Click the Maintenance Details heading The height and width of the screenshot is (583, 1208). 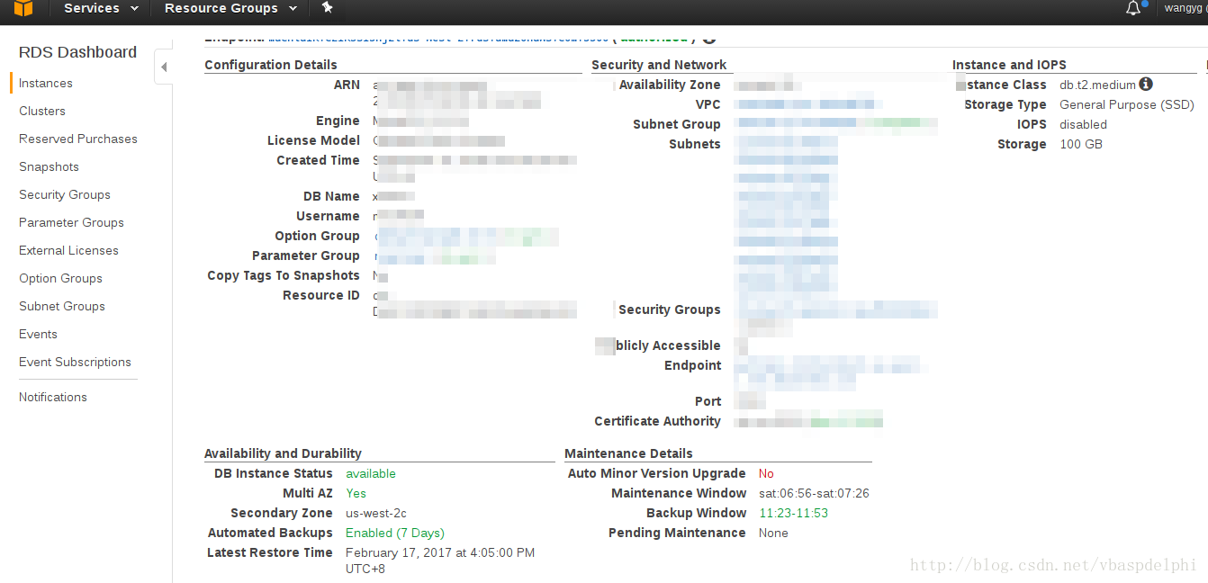[x=628, y=453]
